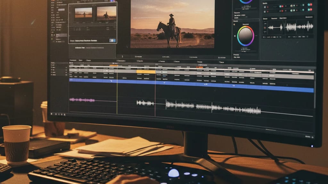Click the left waveform in the audio panel
Viewport: 328px width, 184px height.
[275, 27]
